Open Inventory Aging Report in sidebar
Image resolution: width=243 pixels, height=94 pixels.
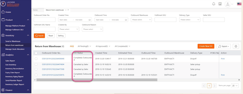(x=14, y=77)
